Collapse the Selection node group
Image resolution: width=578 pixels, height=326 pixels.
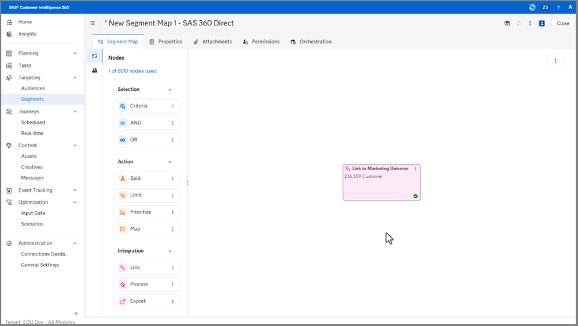click(x=170, y=90)
